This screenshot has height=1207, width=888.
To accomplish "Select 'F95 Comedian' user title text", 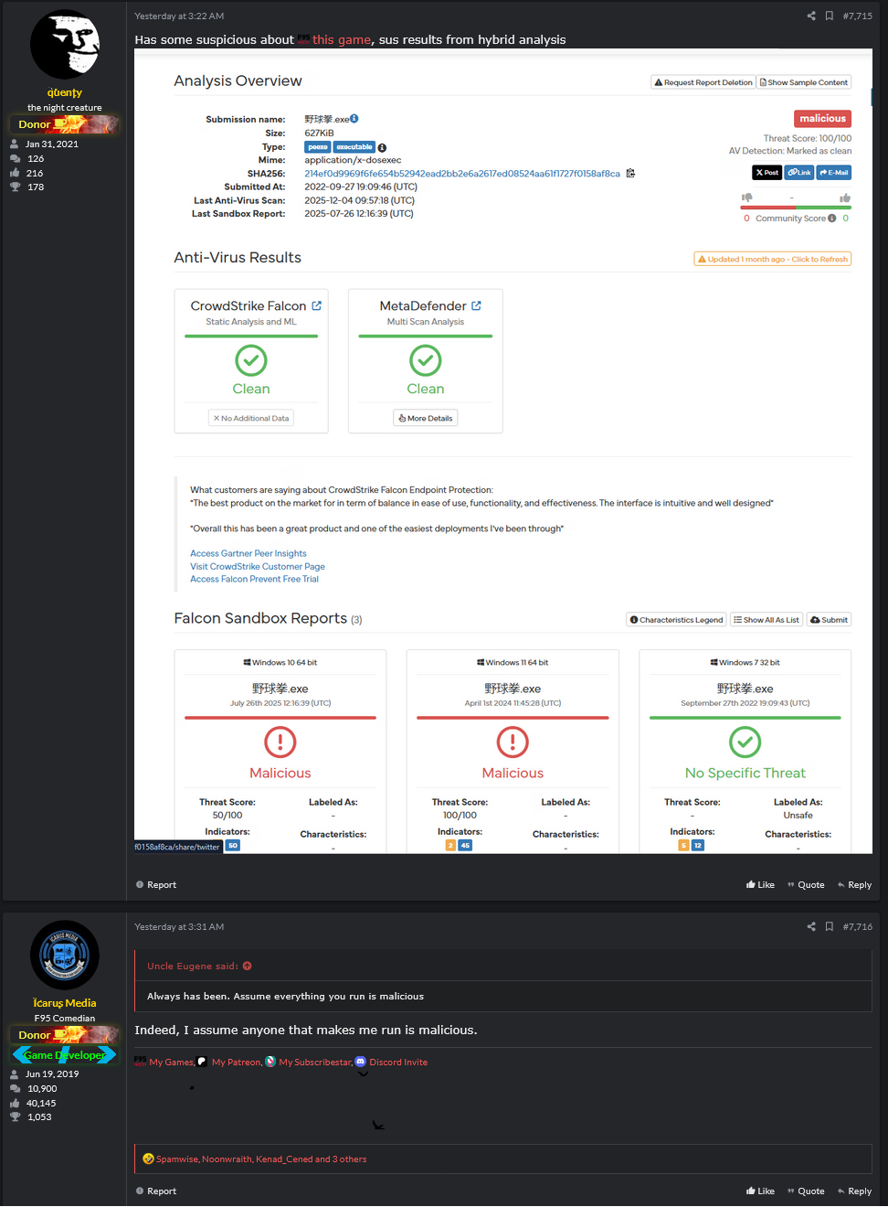I will click(x=65, y=1018).
